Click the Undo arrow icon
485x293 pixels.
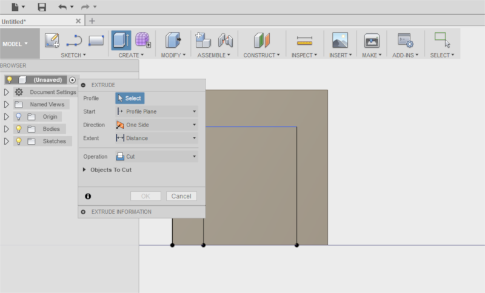[x=62, y=7]
